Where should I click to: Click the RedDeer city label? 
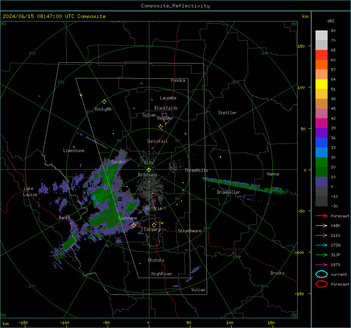click(165, 118)
